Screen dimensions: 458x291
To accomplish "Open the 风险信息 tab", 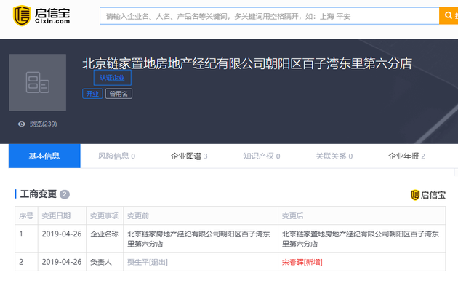I will pyautogui.click(x=116, y=156).
